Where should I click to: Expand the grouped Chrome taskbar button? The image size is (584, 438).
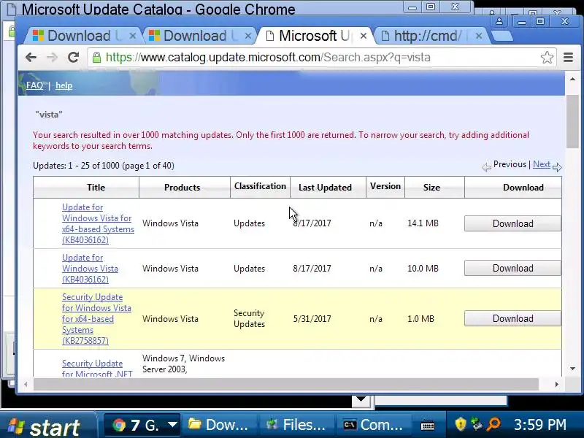(142, 425)
